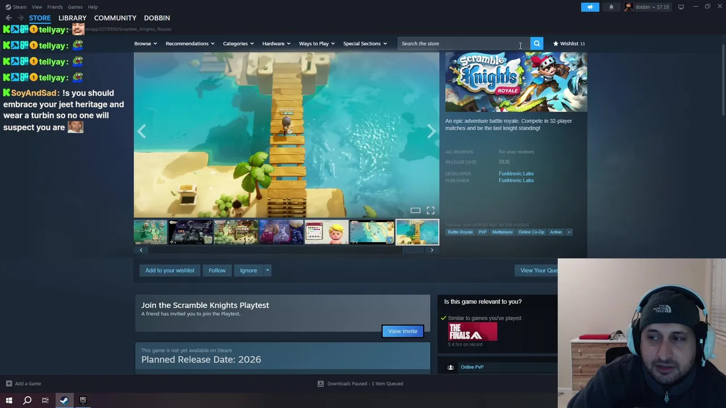Select highlighted last thumbnail in strip
This screenshot has width=726, height=408.
click(417, 232)
